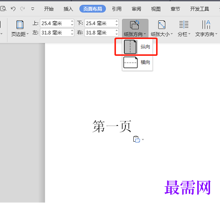Screen dimensions: 220x203
Task: Click the print preview icon
Action: pyautogui.click(x=3, y=8)
